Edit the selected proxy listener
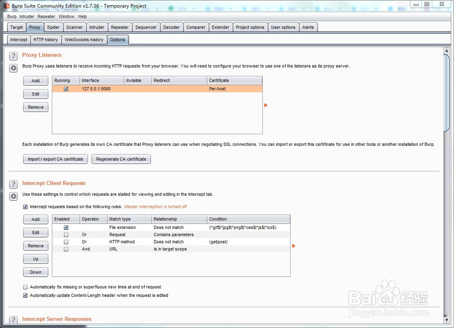 click(x=35, y=94)
